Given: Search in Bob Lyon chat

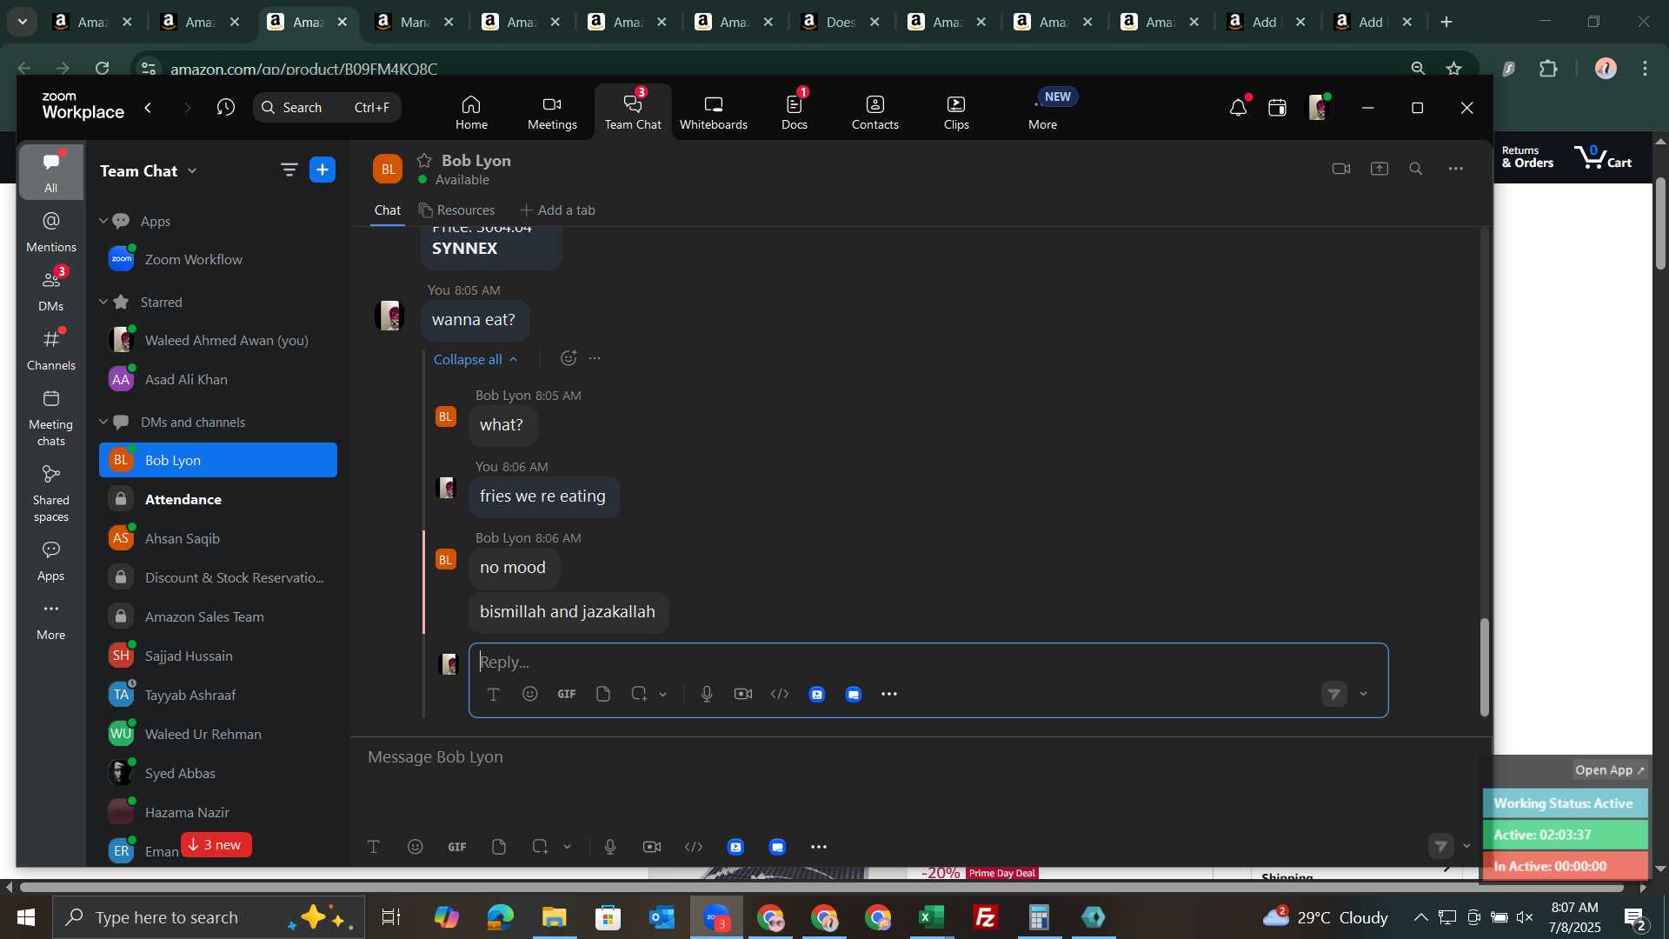Looking at the screenshot, I should (1416, 169).
